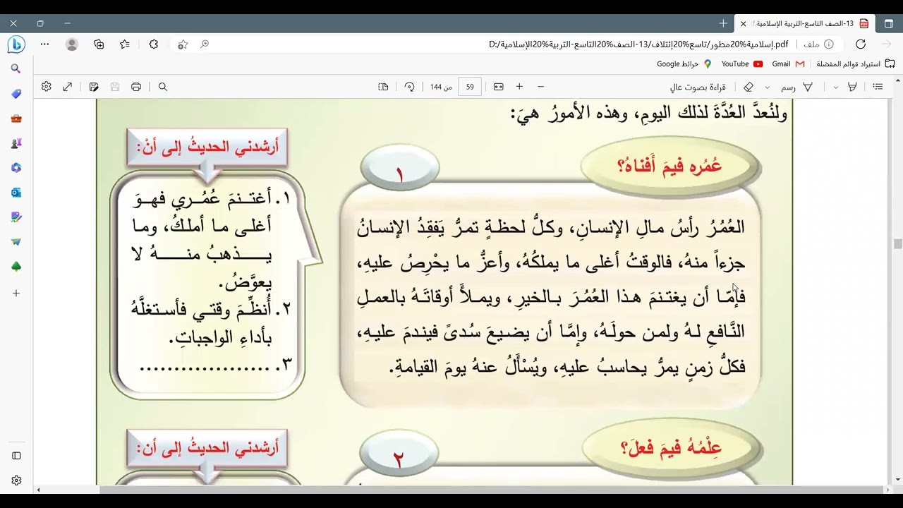Open PDF viewer settings gear
This screenshot has height=508, width=903.
[x=47, y=87]
